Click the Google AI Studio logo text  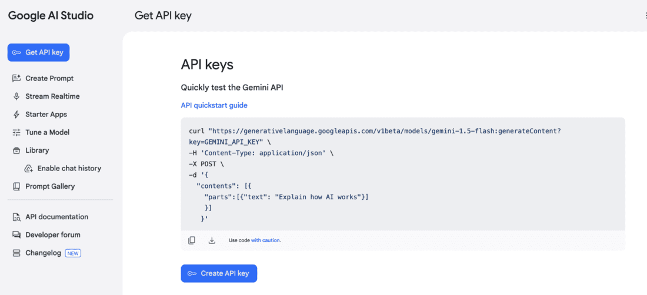tap(51, 16)
